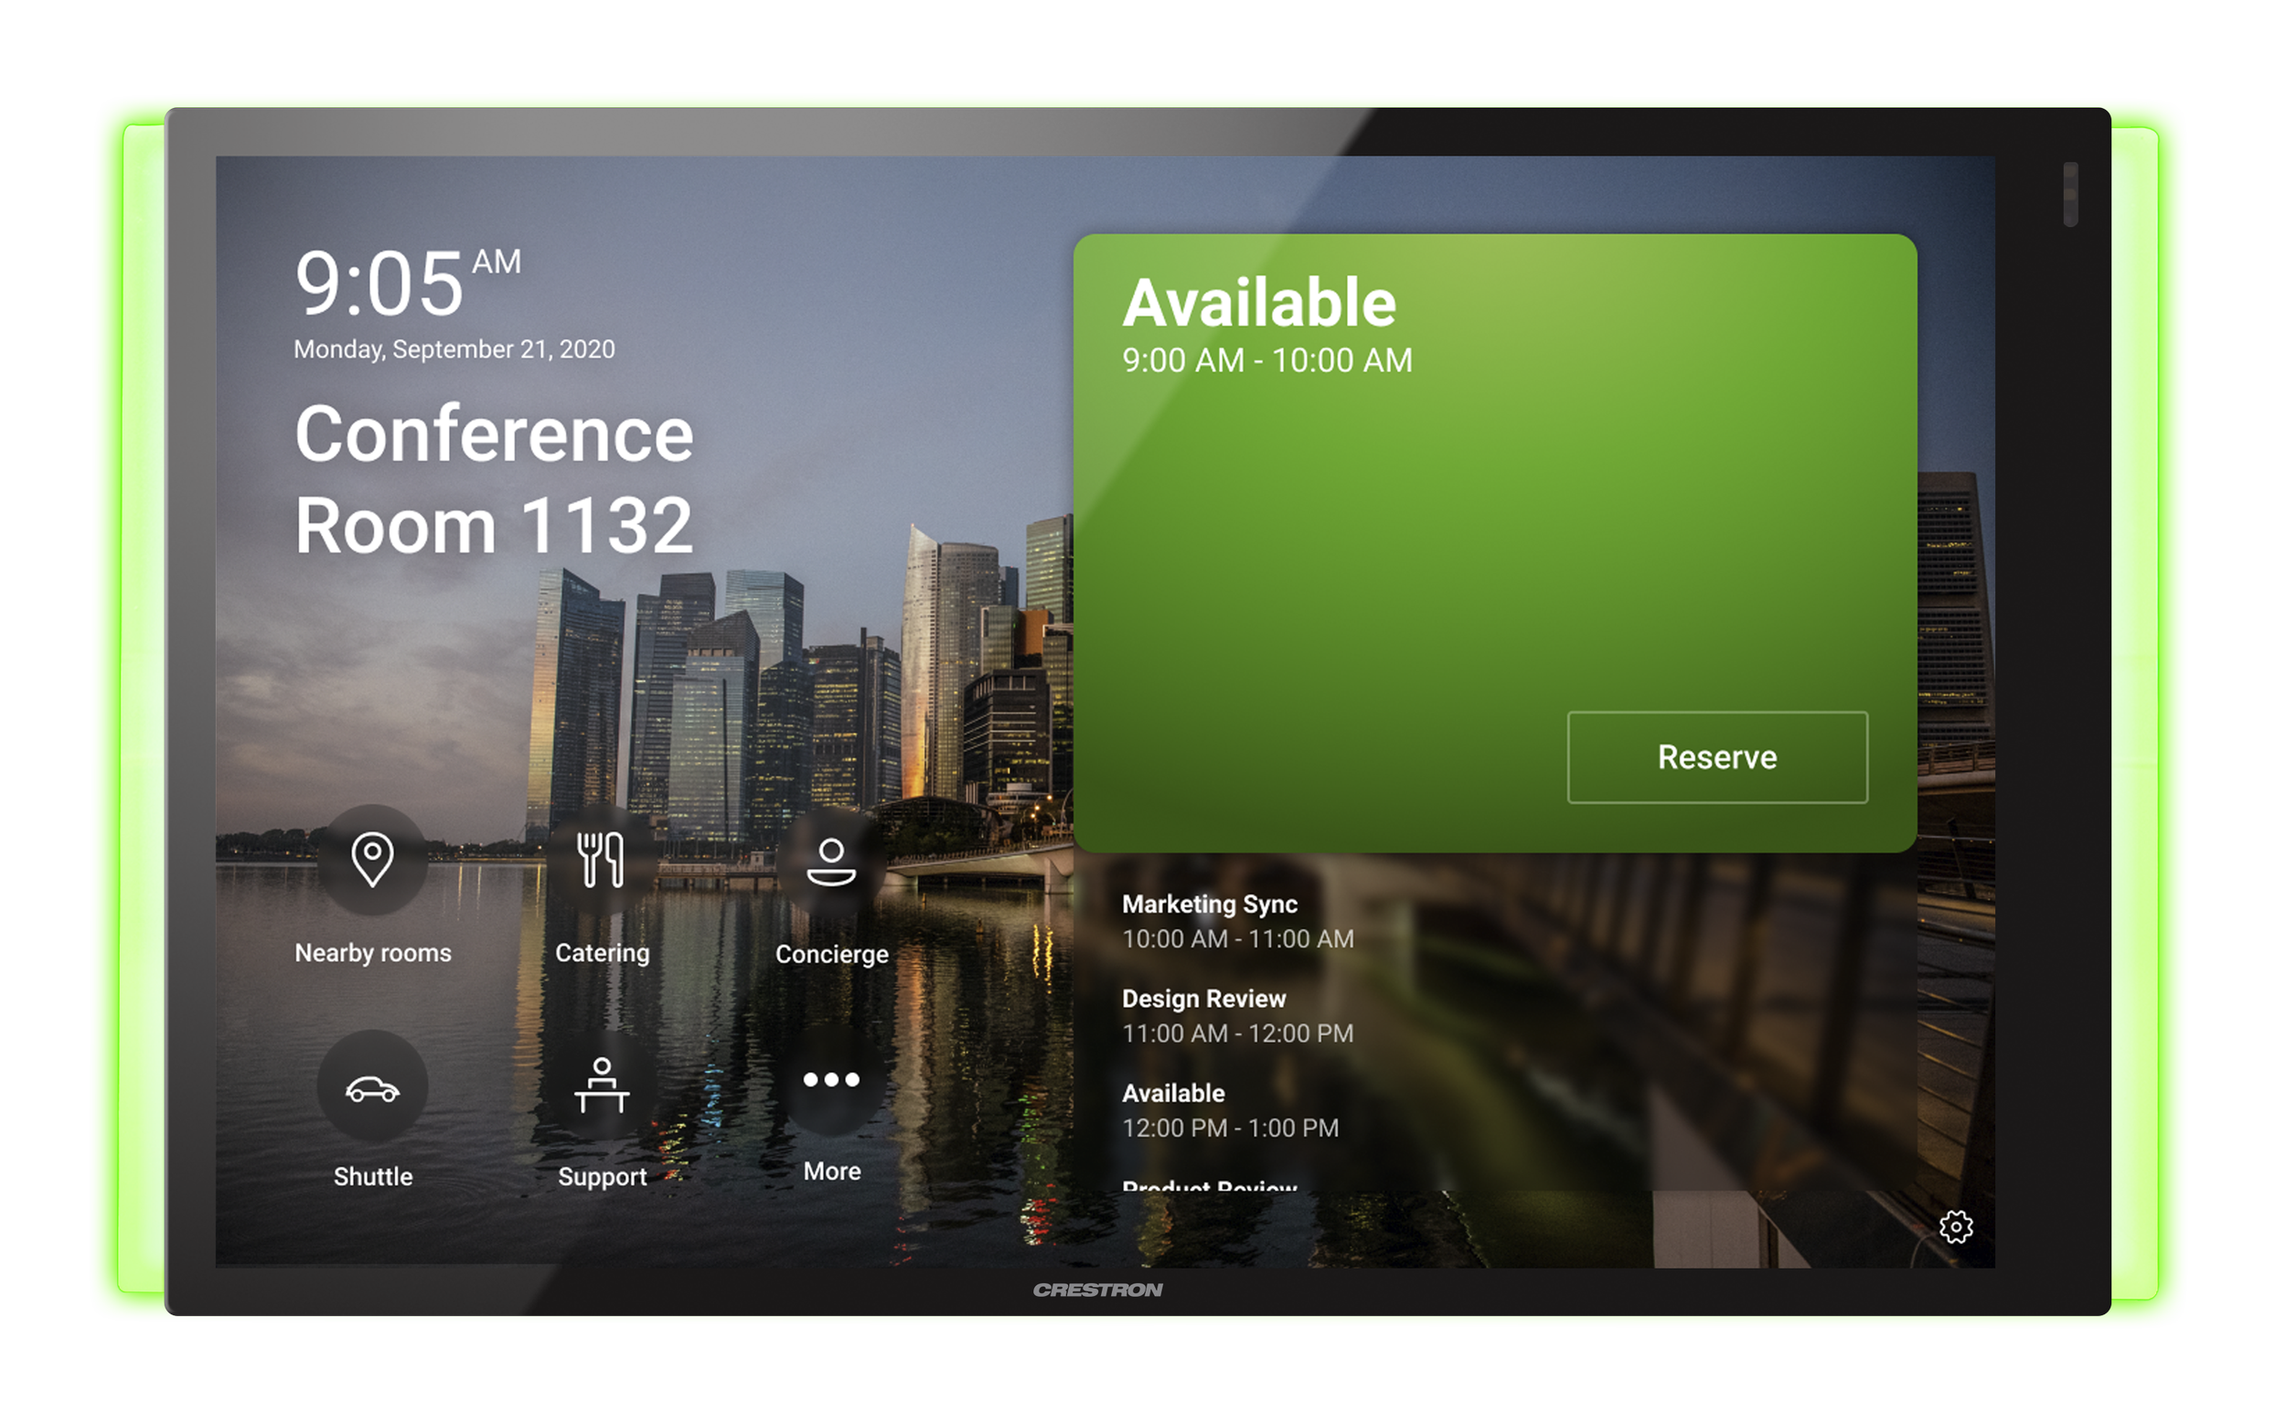Request a Shuttle via the car icon

point(372,1087)
